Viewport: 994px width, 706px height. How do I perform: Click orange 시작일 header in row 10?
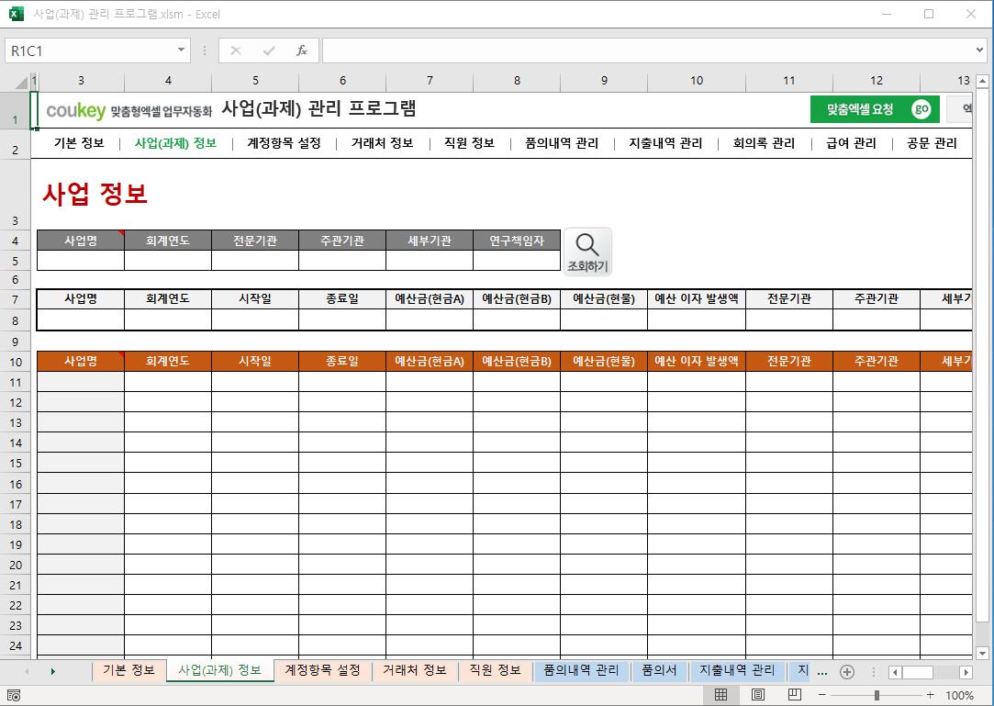255,361
